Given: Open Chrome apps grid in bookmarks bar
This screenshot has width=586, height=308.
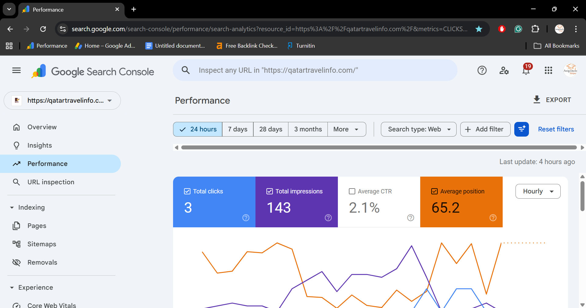Looking at the screenshot, I should coord(9,46).
